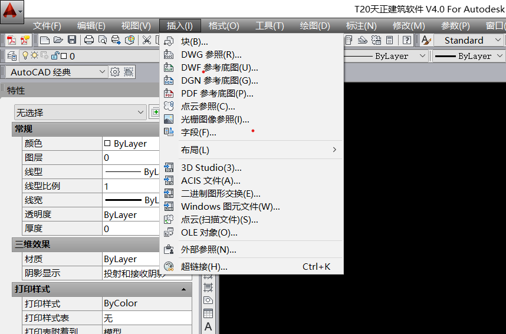Choose PDF 参考底图(P)... menu entry

click(252, 94)
